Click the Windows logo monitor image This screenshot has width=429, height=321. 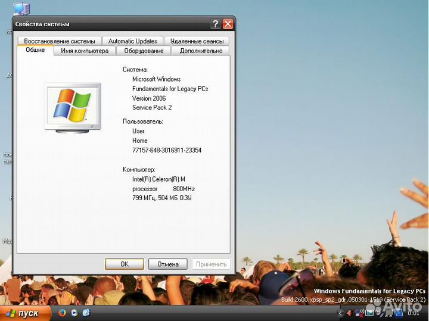[73, 108]
